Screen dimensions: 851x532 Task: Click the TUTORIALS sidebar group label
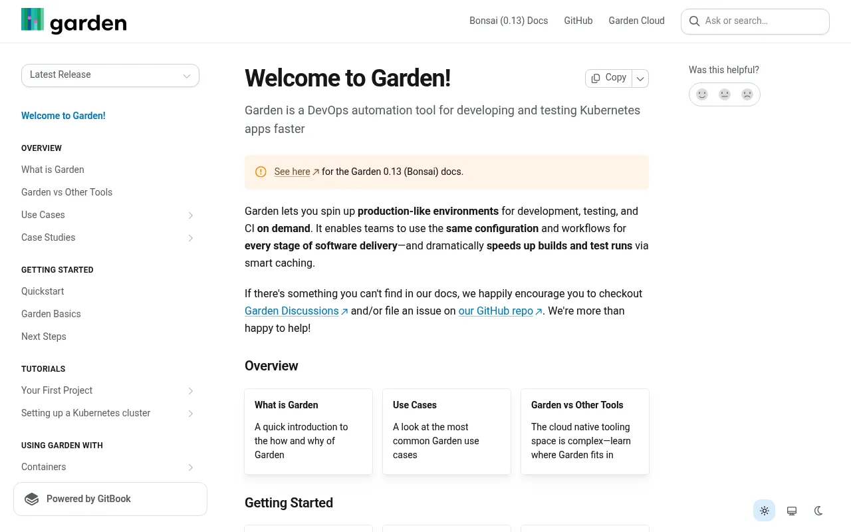(x=43, y=369)
